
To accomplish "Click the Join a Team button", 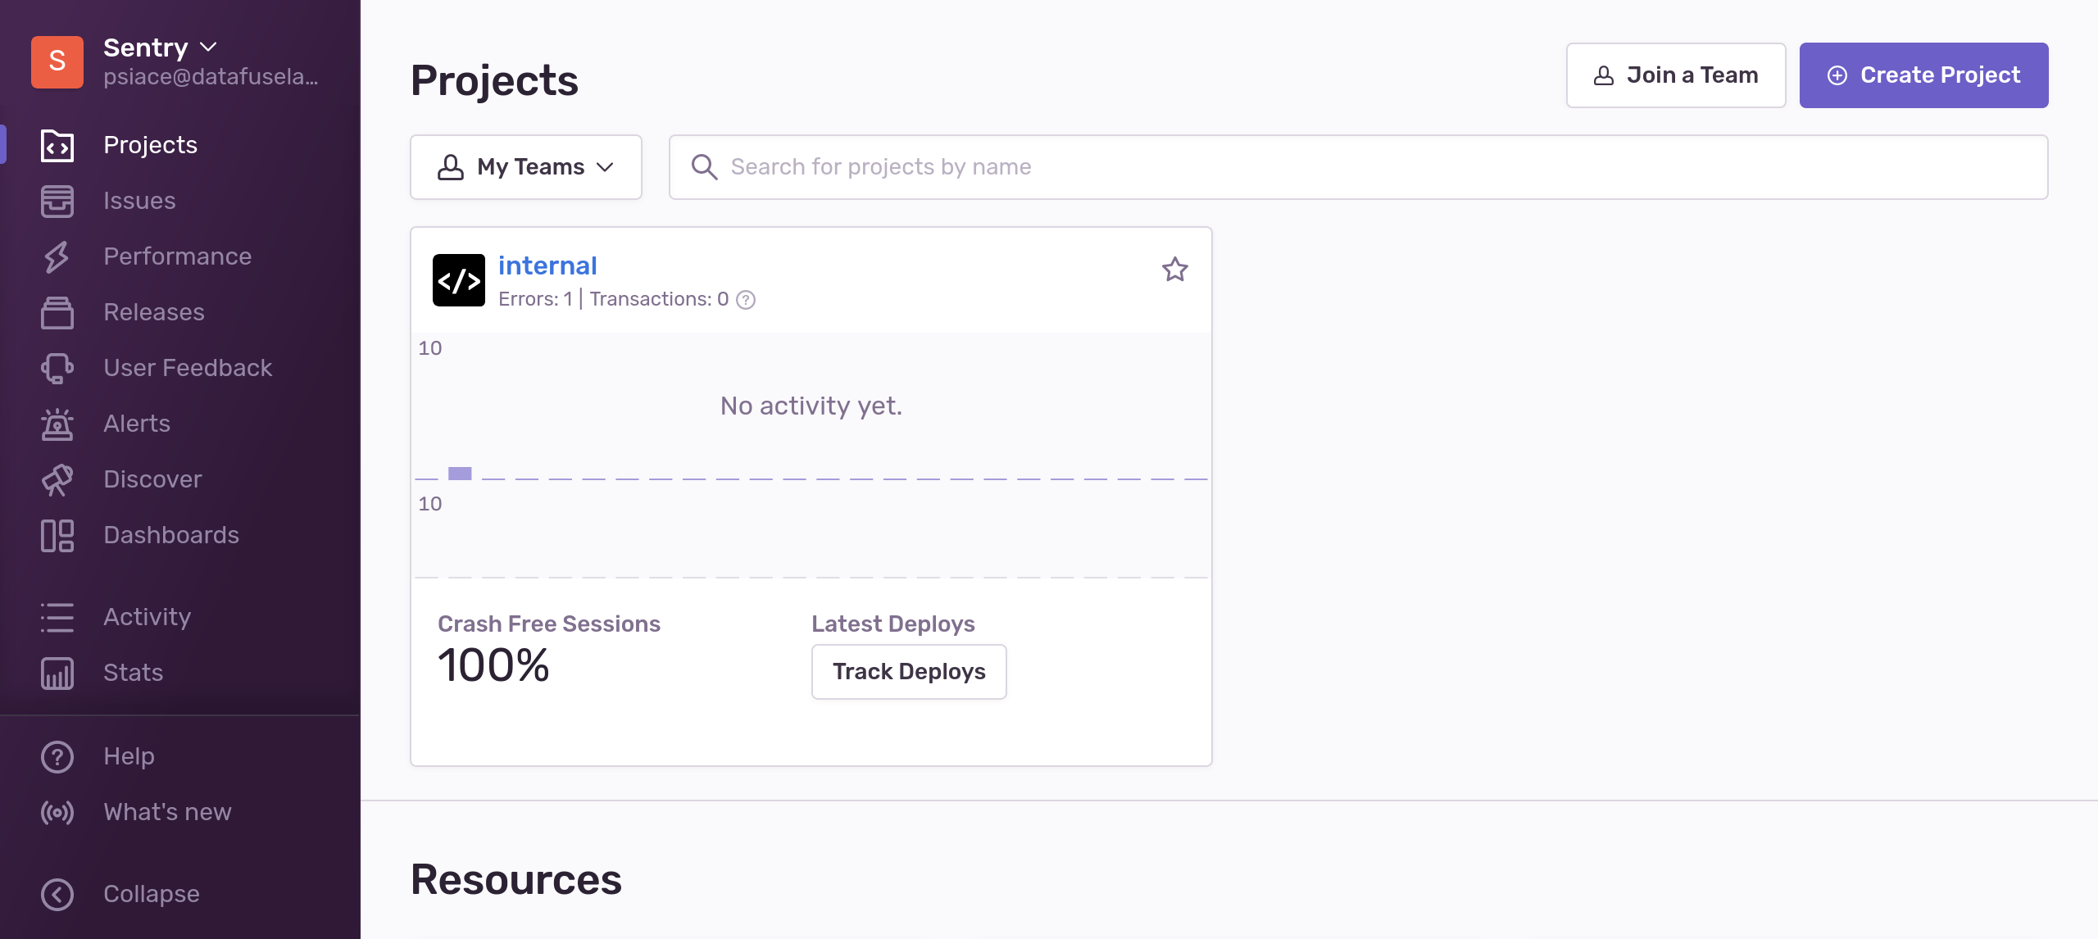I will click(x=1675, y=75).
